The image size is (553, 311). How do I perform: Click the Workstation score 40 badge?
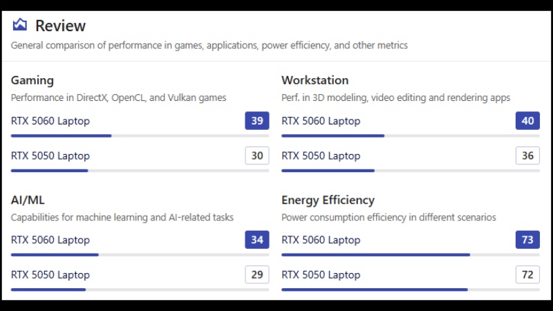pos(527,120)
